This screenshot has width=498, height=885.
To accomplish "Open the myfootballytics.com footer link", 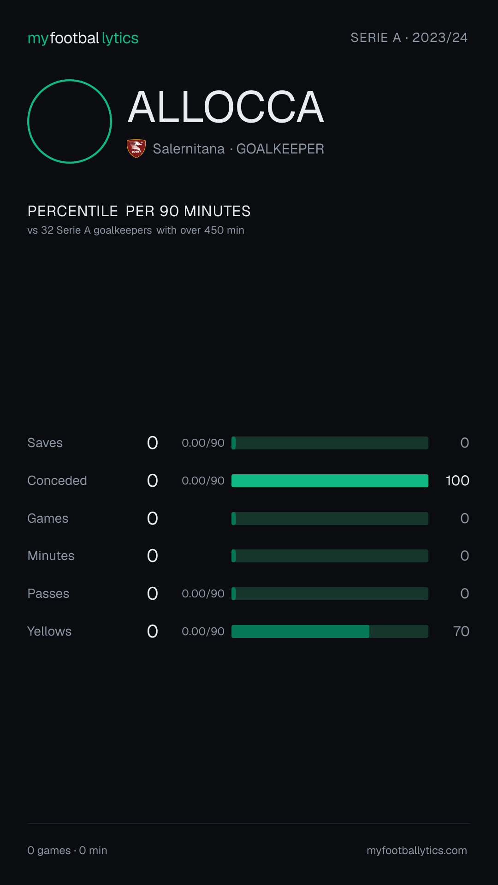I will (417, 850).
